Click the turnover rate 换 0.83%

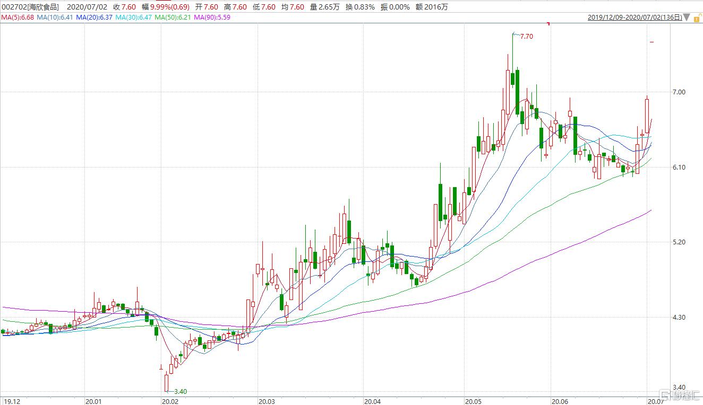tap(360, 7)
